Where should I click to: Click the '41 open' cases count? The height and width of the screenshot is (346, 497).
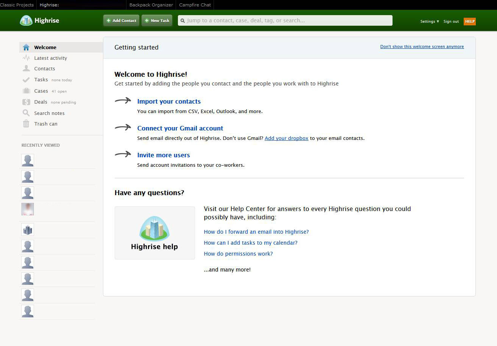(x=59, y=92)
